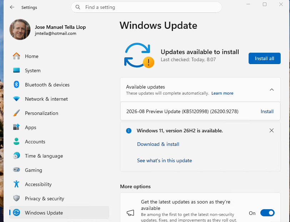290x222 pixels.
Task: Click the Bluetooth icon in sidebar
Action: pyautogui.click(x=16, y=84)
